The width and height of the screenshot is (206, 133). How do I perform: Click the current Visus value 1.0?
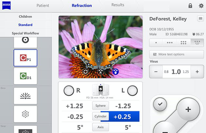(176, 72)
